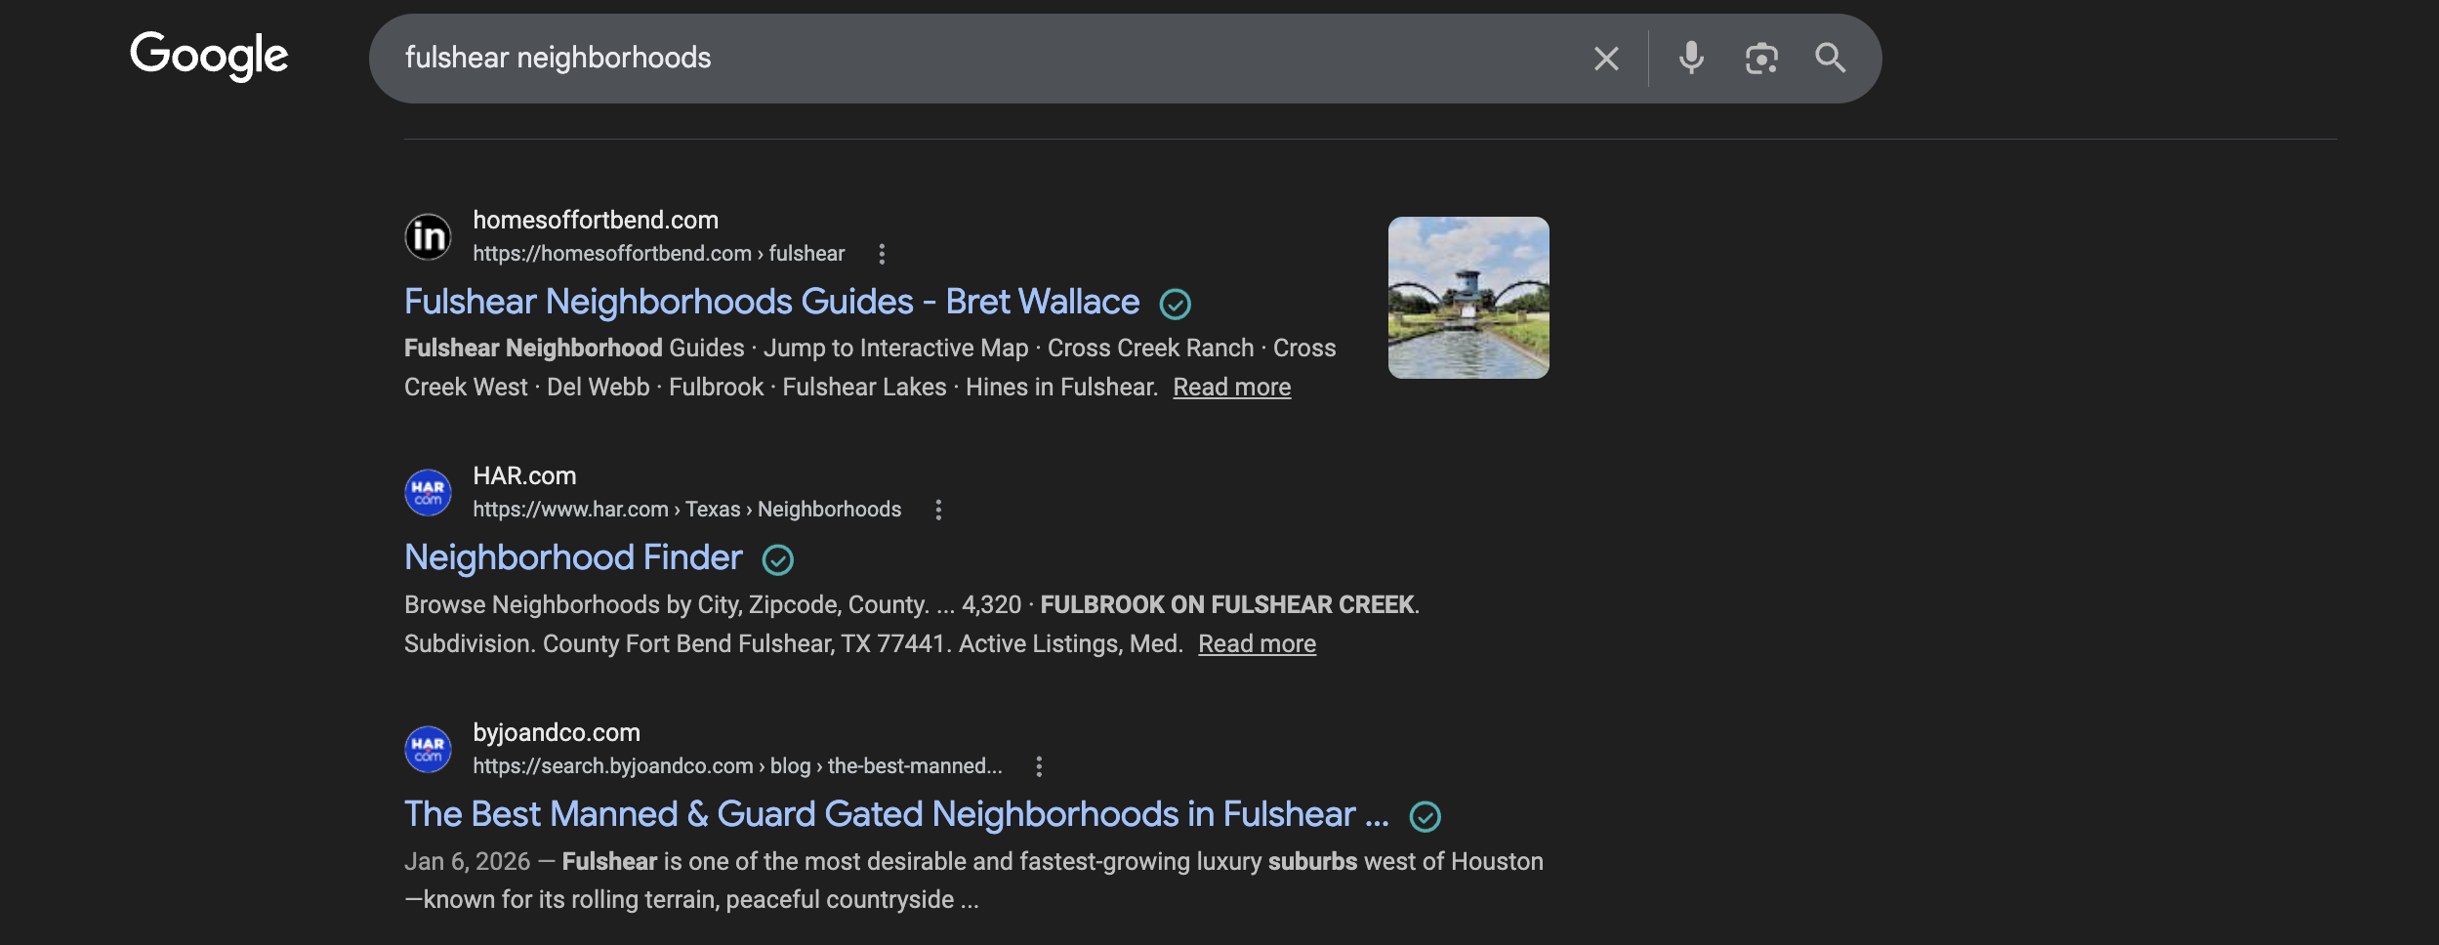Click verified checkmark beside Guard Gated Neighborhoods title
The width and height of the screenshot is (2439, 945).
coord(1425,817)
